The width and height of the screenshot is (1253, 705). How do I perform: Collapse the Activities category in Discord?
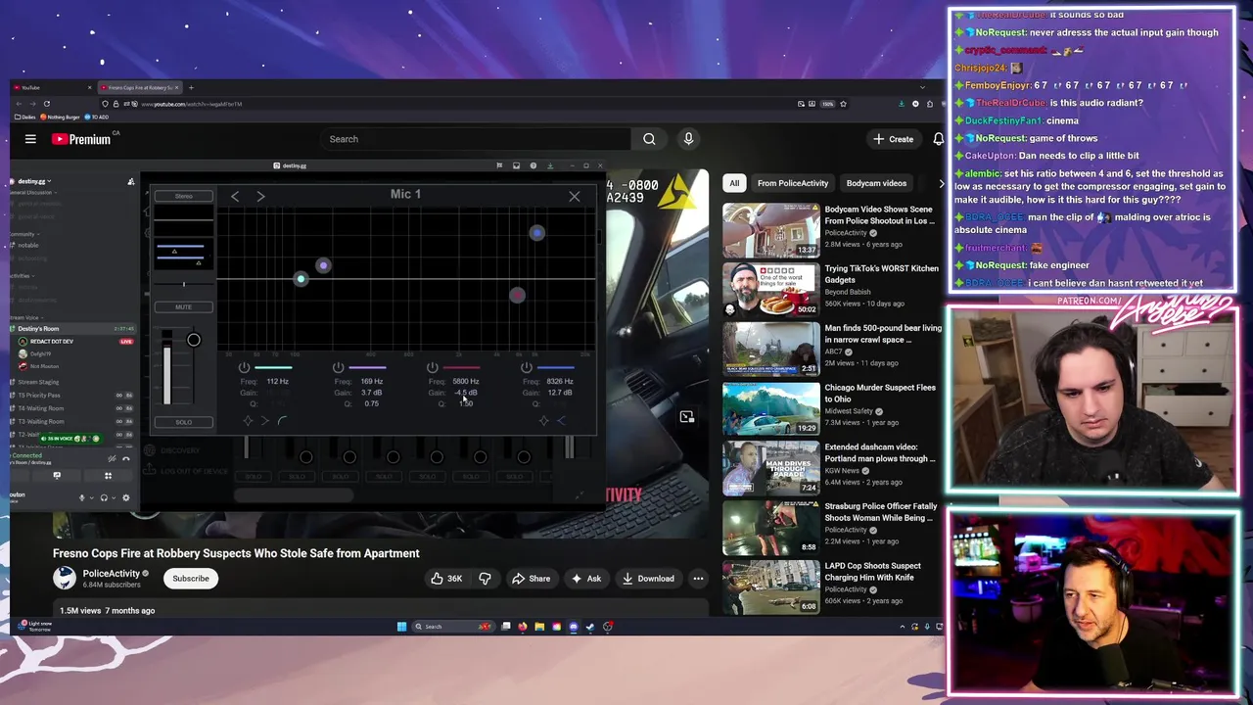22,276
